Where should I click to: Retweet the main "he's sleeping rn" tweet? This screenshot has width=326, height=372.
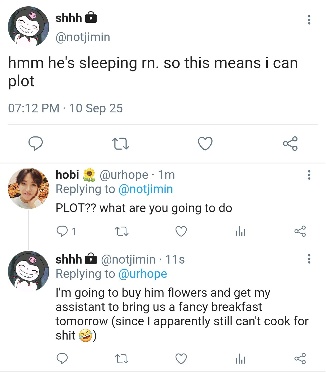pos(120,144)
